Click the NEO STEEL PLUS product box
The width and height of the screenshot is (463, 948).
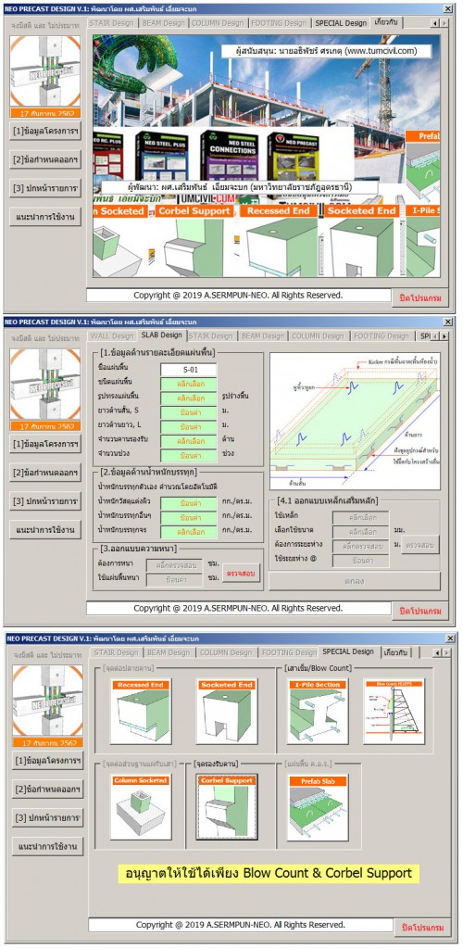(161, 155)
